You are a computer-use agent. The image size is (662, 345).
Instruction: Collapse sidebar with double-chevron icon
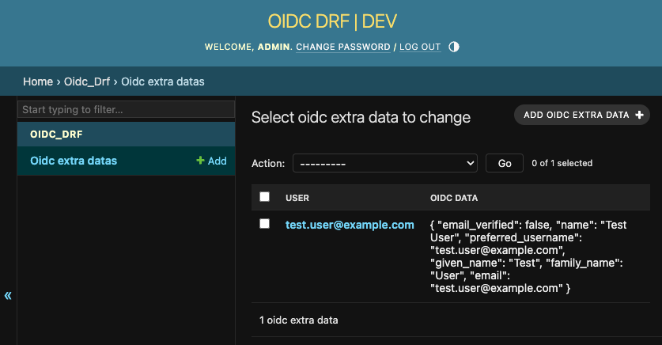pyautogui.click(x=8, y=296)
